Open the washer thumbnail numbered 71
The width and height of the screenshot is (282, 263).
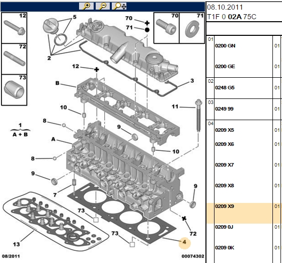click(192, 28)
